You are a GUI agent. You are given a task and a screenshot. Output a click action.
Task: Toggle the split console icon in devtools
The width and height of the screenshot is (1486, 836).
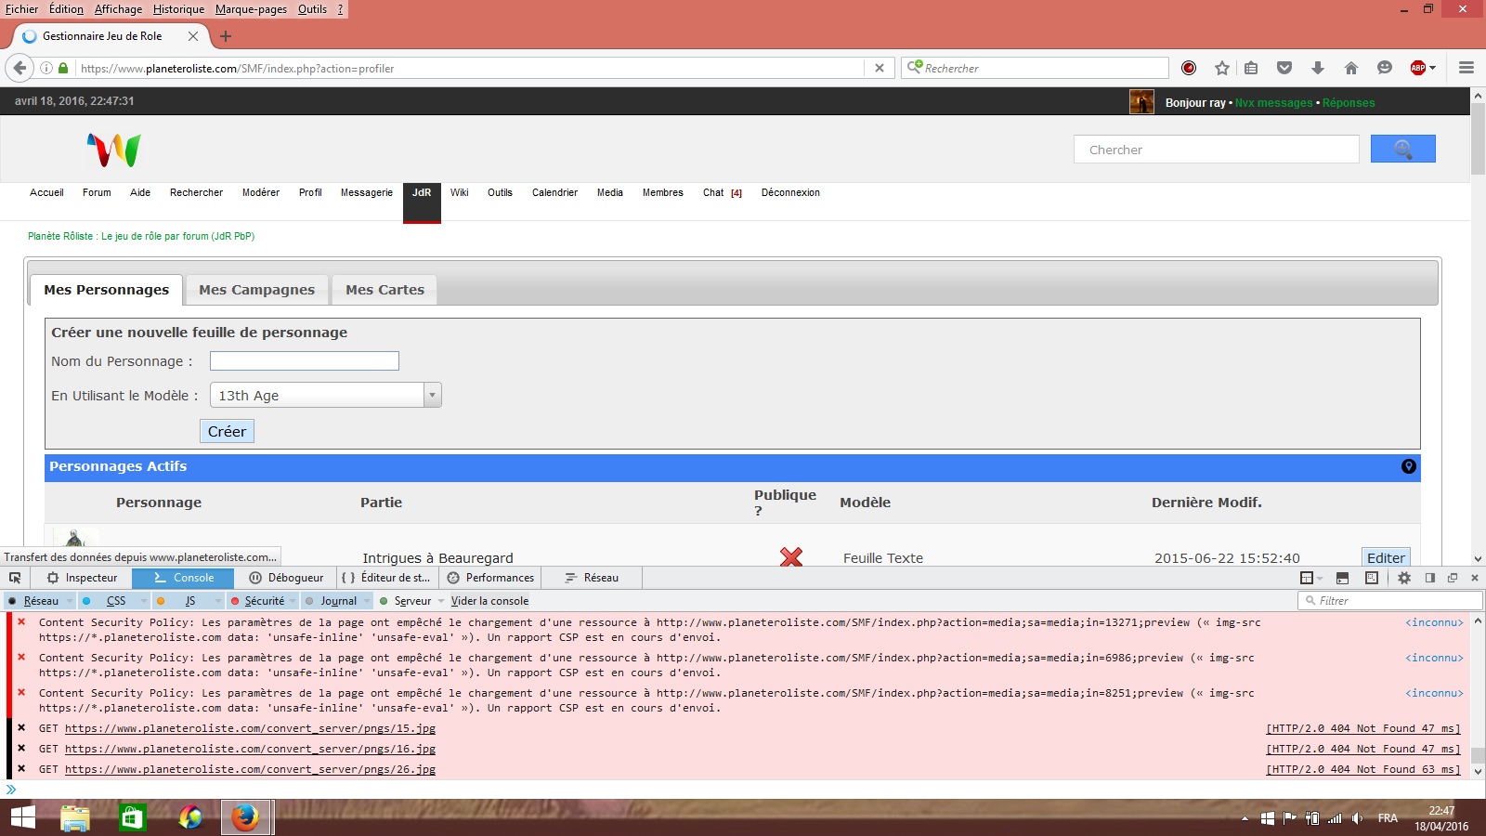(x=1342, y=578)
